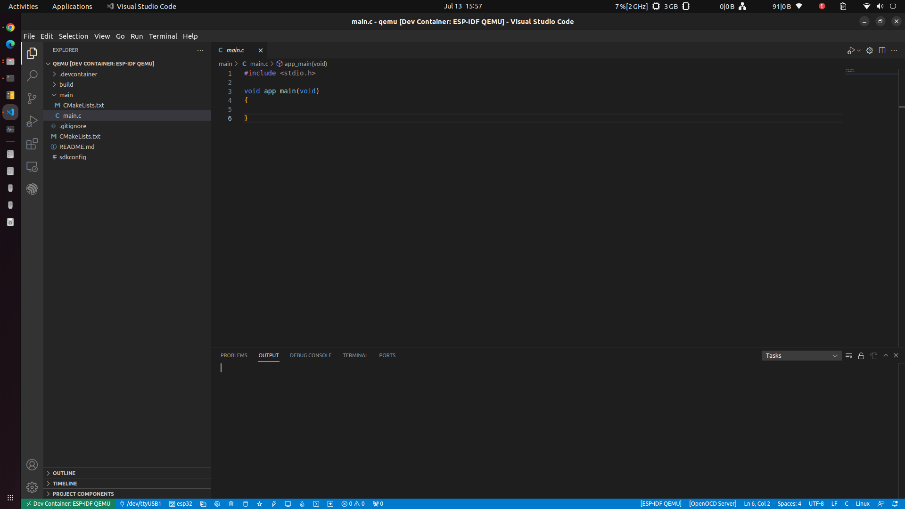905x509 pixels.
Task: Switch to the TERMINAL panel tab
Action: tap(355, 355)
